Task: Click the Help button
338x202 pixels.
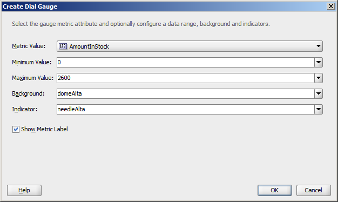Action: pos(24,190)
